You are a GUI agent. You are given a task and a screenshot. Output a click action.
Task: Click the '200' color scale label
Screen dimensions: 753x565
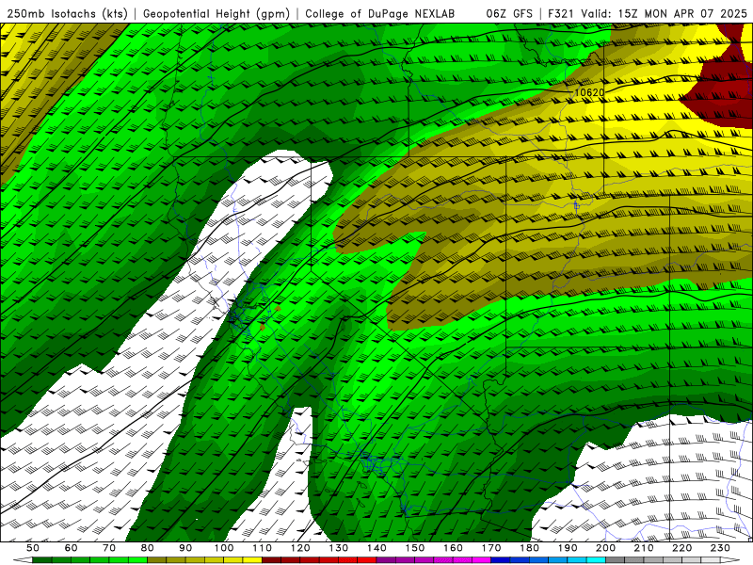pos(606,548)
